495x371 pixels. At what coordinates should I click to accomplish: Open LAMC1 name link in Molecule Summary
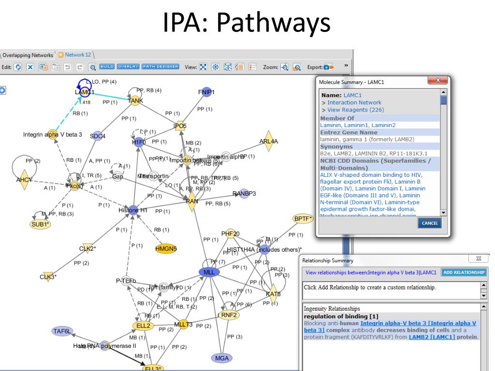[352, 95]
